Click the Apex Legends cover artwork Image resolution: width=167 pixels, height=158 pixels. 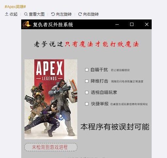pos(51,99)
